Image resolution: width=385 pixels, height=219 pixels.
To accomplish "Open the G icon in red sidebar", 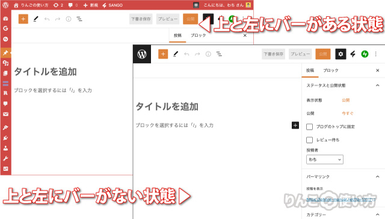I will pyautogui.click(x=5, y=28).
